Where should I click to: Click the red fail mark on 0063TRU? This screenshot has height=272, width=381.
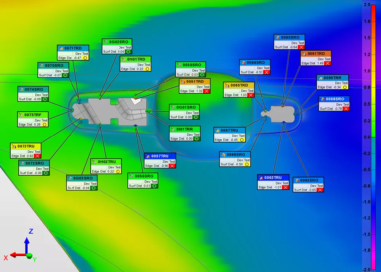[285, 187]
